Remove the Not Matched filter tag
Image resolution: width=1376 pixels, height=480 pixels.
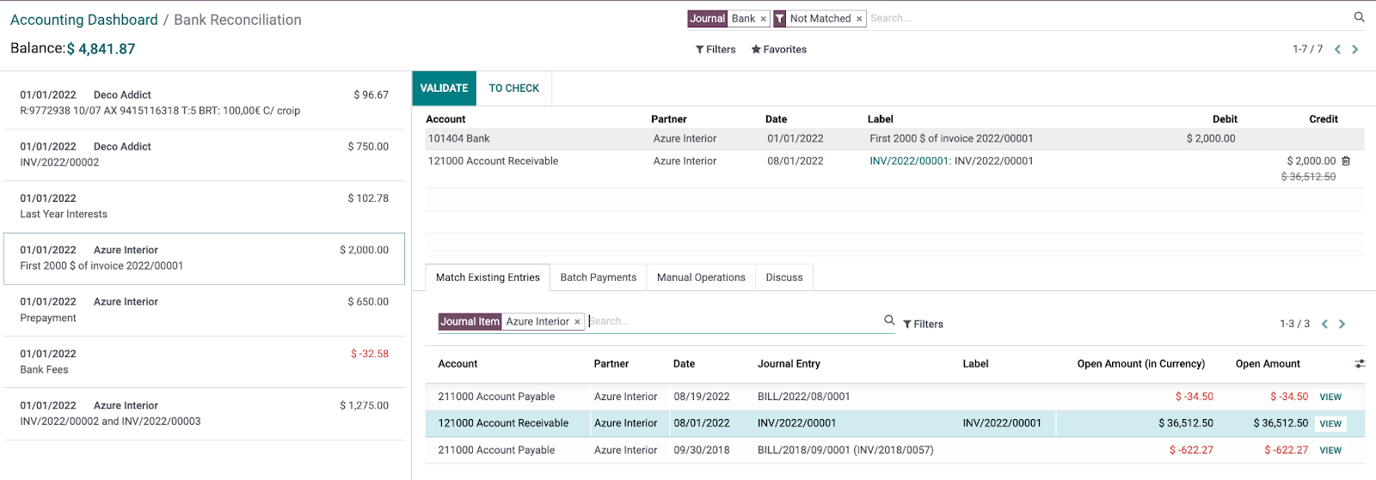pos(859,19)
